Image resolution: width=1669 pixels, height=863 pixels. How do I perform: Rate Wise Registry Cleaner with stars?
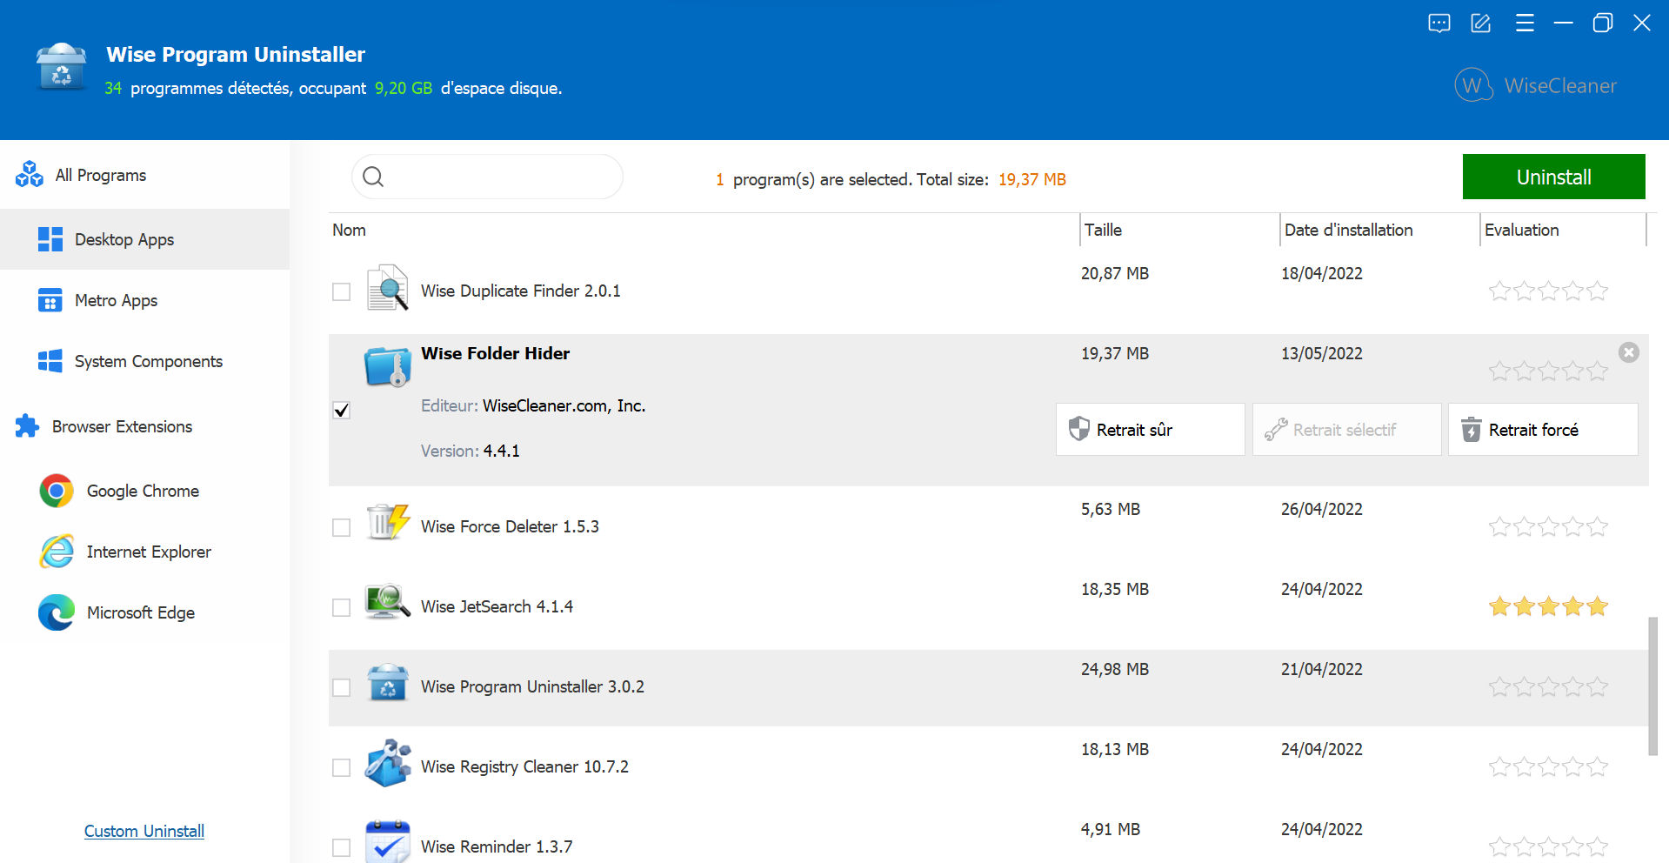[x=1548, y=766]
